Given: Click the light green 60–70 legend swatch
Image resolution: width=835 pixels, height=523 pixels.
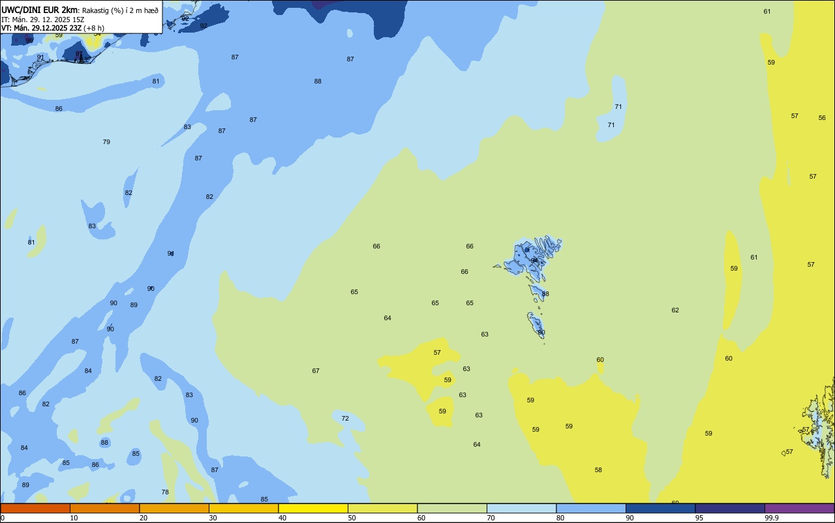Looking at the screenshot, I should (x=452, y=508).
